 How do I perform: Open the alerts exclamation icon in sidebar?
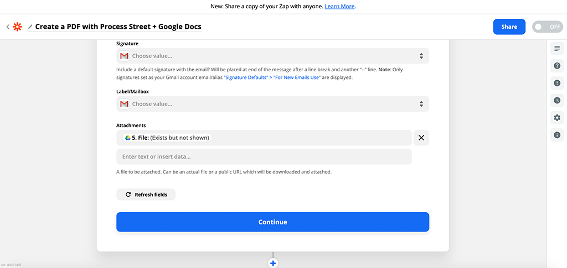(556, 83)
